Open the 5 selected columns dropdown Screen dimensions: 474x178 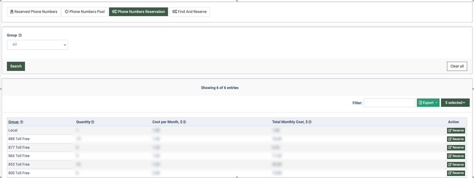coord(455,103)
